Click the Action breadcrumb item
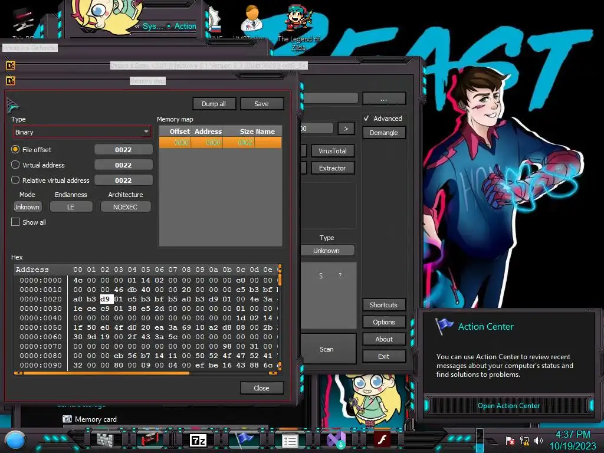 coord(185,26)
